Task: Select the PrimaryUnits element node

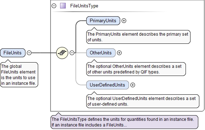Action: pyautogui.click(x=103, y=20)
